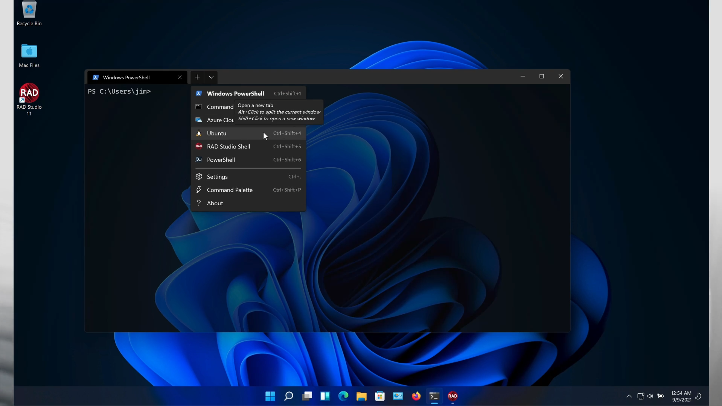Open Task View on taskbar
The image size is (722, 406).
click(x=307, y=396)
